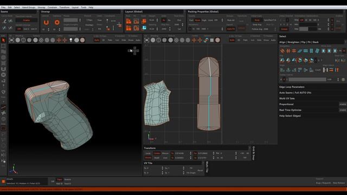Click first diagonal Straighten icon in Align panel

click(x=282, y=51)
